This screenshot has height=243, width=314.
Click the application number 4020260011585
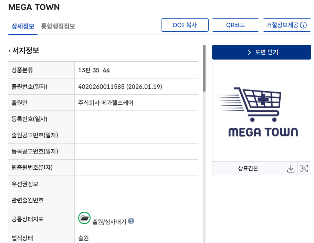[101, 86]
